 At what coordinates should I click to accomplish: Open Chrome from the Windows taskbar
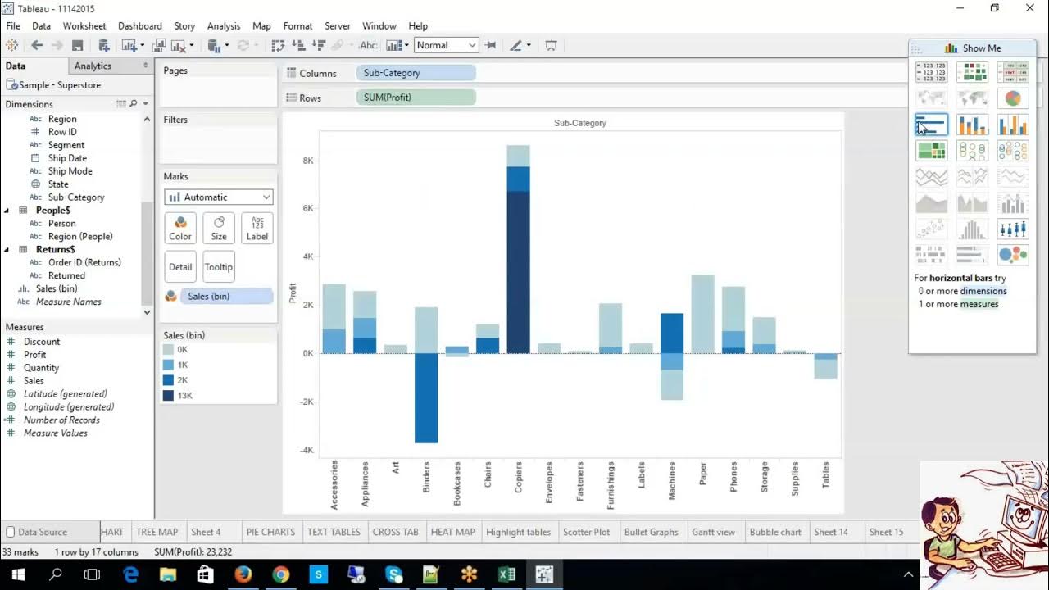tap(281, 574)
